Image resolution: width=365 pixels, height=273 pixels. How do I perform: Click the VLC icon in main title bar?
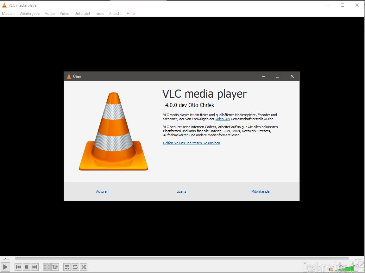(4, 5)
